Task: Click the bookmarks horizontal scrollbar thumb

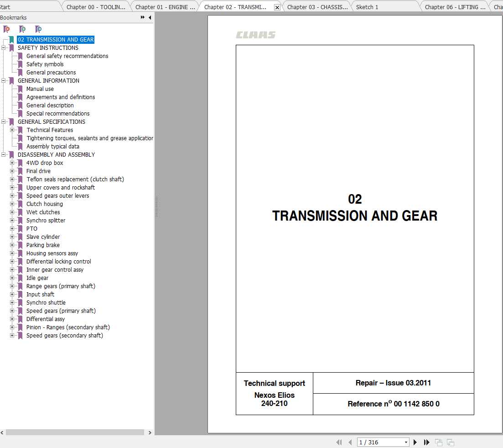Action: coord(75,432)
